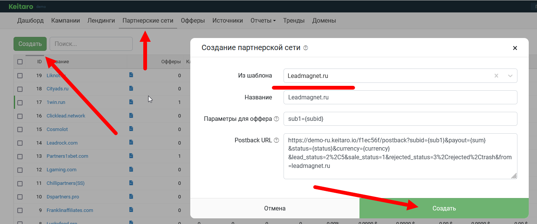Check the Partners1xbet.com row checkbox

20,156
